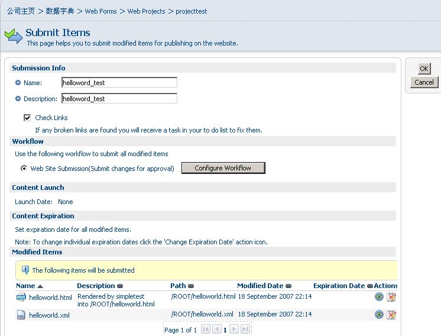
Task: Click the undo action icon for helloworld.xml
Action: click(x=391, y=315)
